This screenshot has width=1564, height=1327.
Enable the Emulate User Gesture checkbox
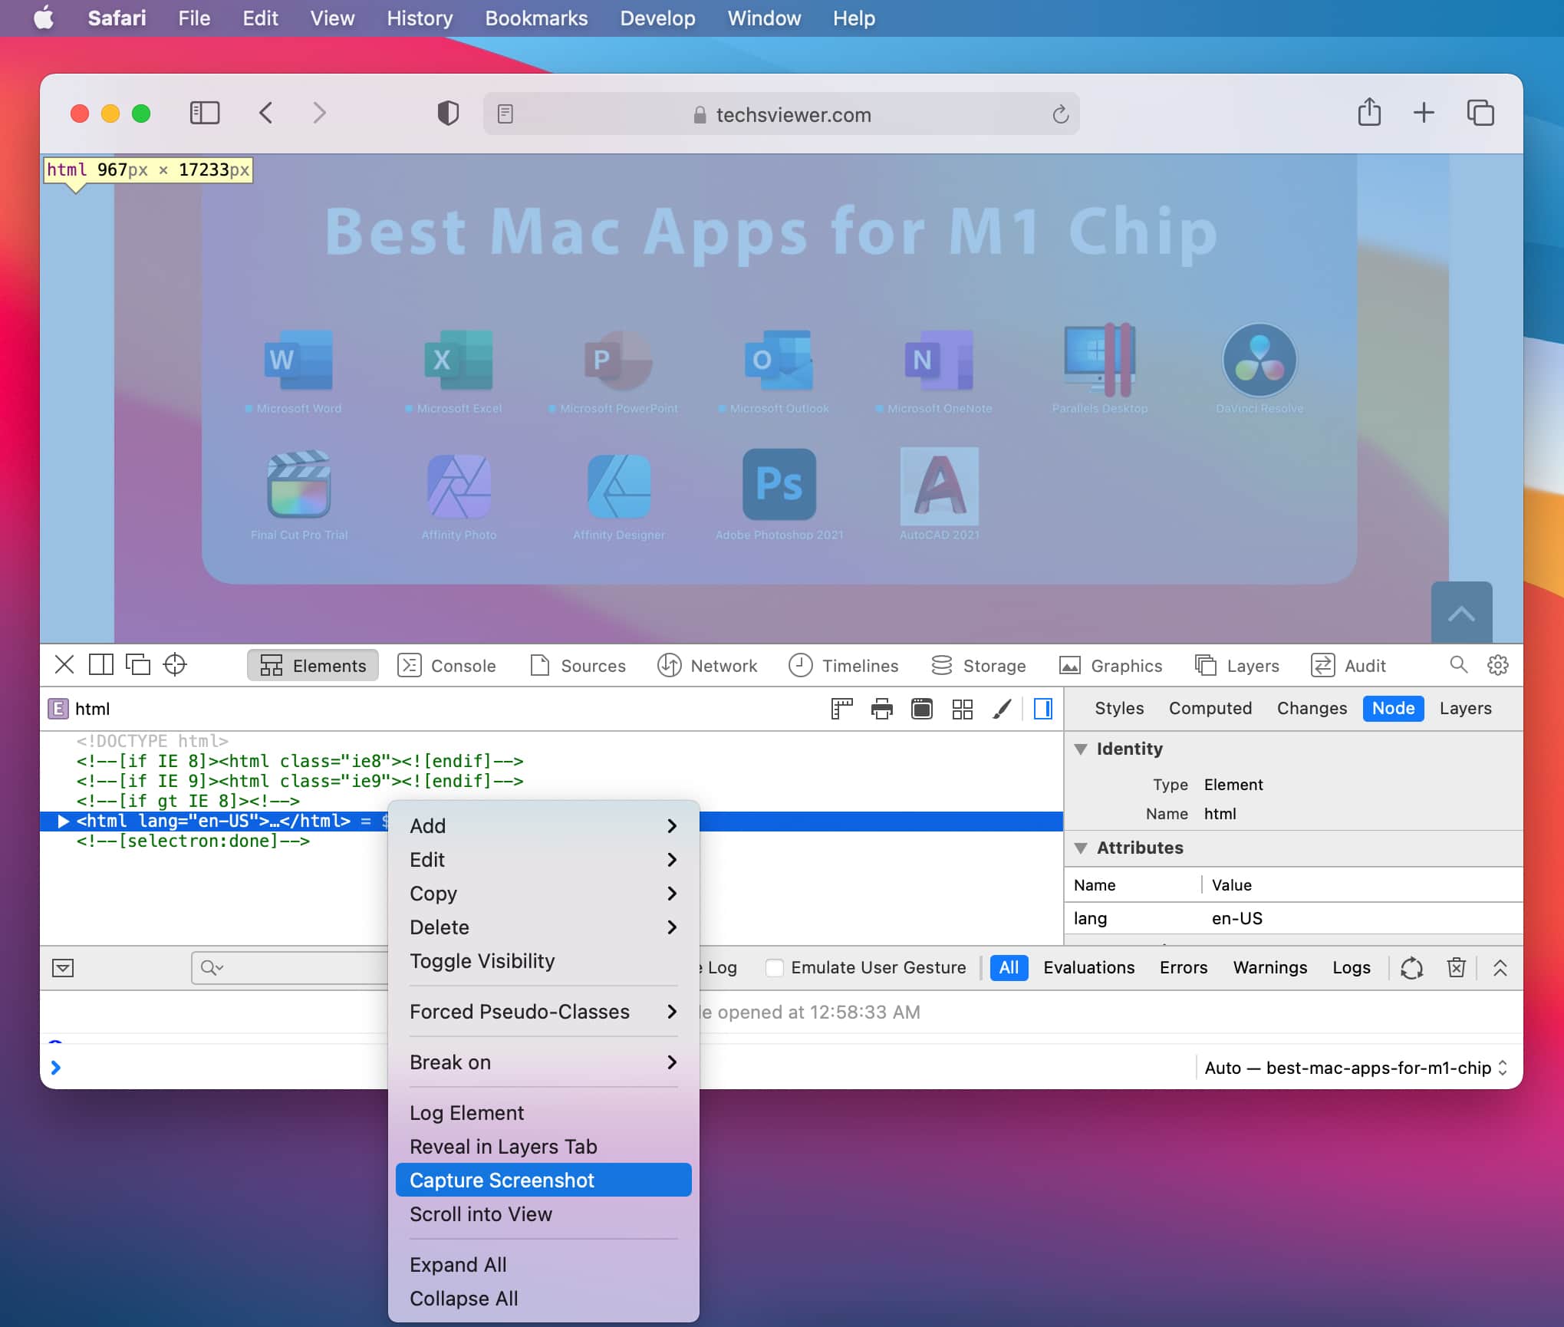775,967
